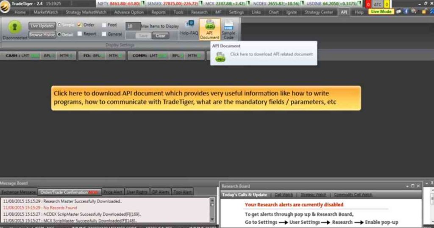Click the TradeTiger logo icon
The image size is (434, 228).
[x=5, y=4]
